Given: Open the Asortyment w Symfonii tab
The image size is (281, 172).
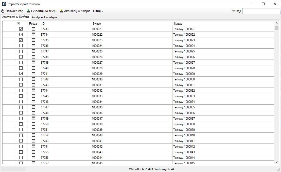Looking at the screenshot, I should [x=15, y=17].
